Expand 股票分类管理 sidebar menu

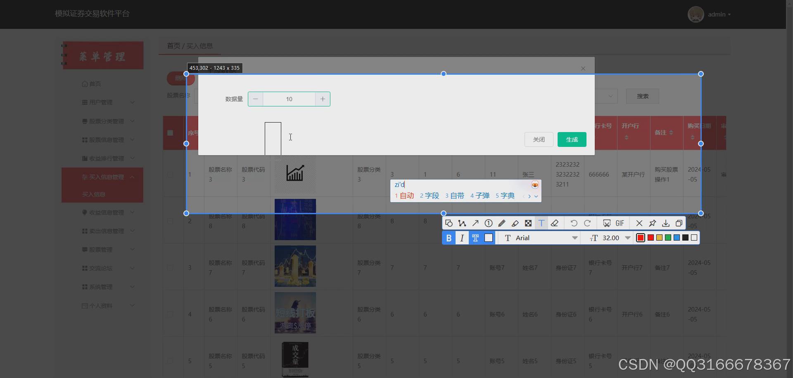click(x=102, y=121)
